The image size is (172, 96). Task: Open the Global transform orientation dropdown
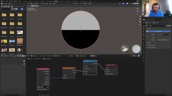(x=76, y=3)
